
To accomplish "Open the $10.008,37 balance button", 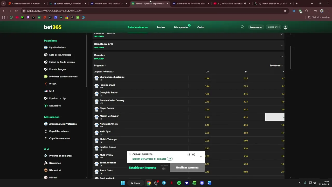I will pyautogui.click(x=274, y=27).
